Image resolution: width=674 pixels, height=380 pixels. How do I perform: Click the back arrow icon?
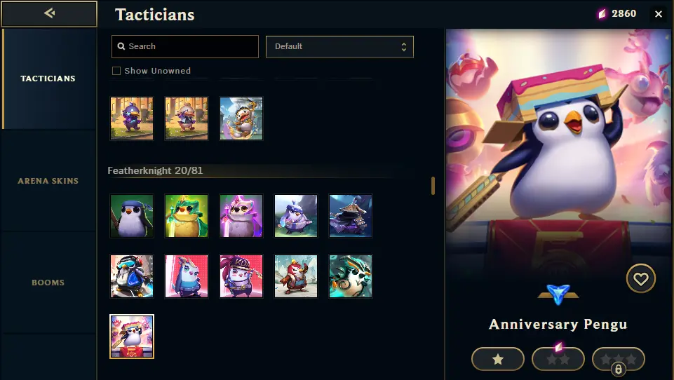point(49,13)
